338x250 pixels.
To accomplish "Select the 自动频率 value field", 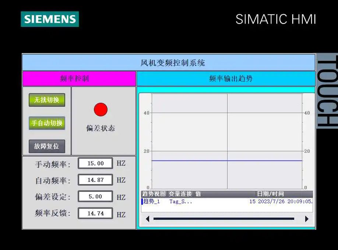I will (x=95, y=180).
